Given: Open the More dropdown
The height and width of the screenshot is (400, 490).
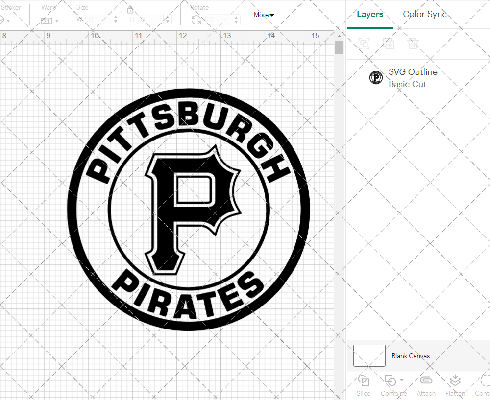Looking at the screenshot, I should point(263,15).
